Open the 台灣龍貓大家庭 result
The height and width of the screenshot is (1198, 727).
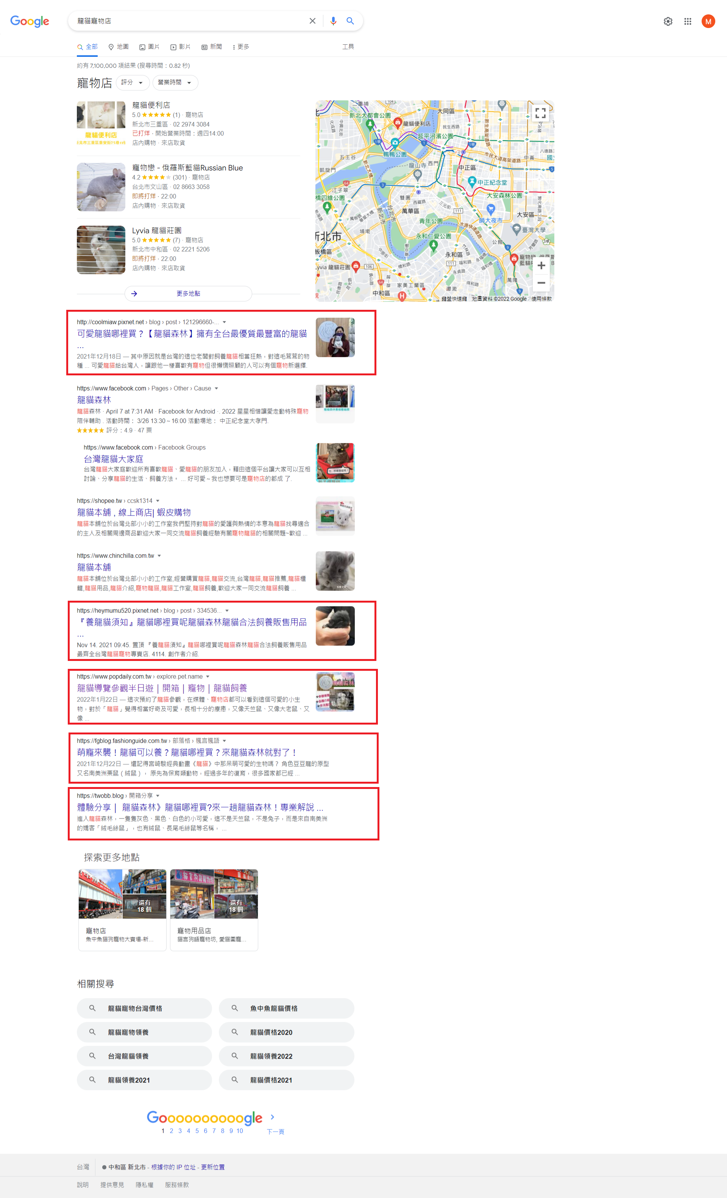click(x=113, y=459)
